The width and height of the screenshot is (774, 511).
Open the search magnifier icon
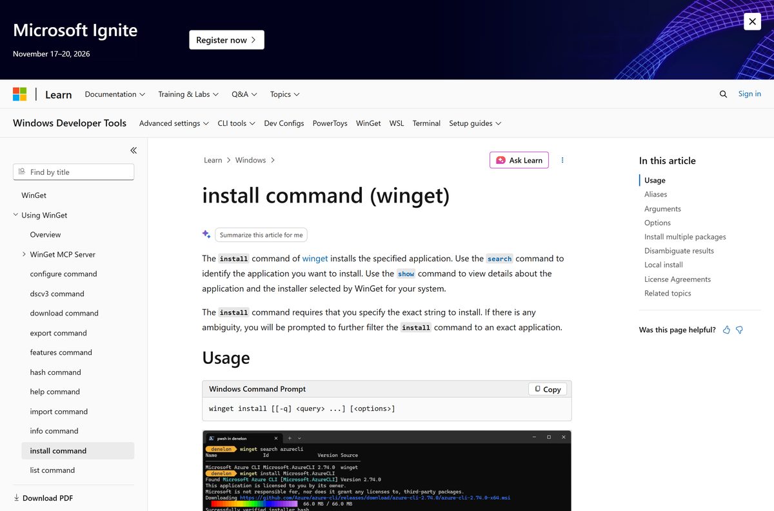pos(723,94)
